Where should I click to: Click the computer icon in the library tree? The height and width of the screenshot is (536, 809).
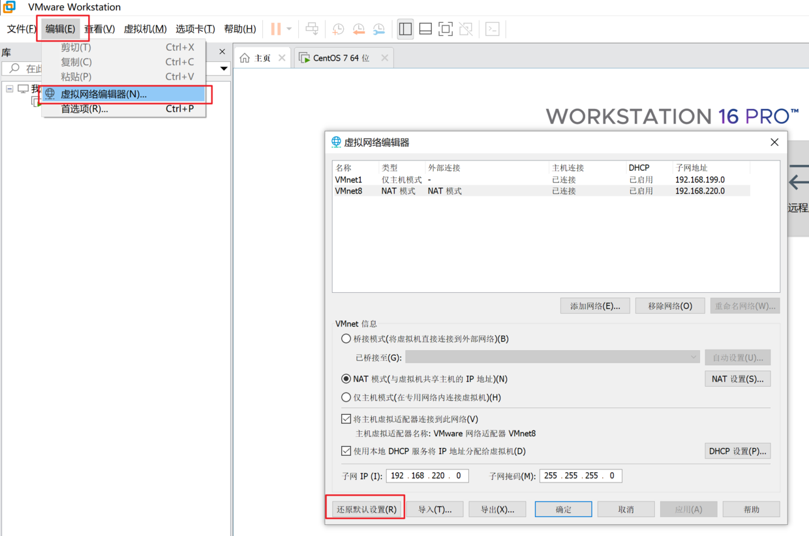tap(23, 89)
